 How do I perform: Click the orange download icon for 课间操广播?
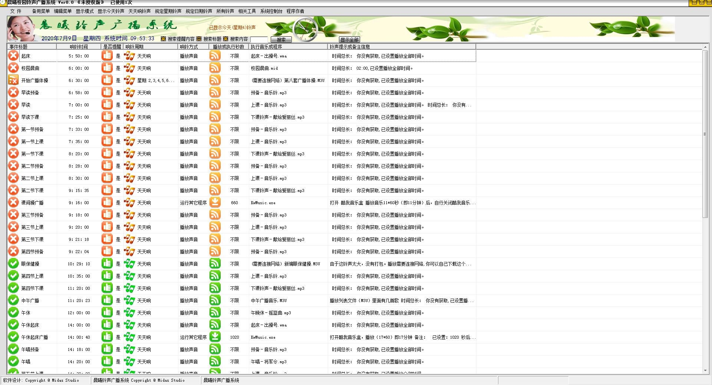[x=215, y=203]
